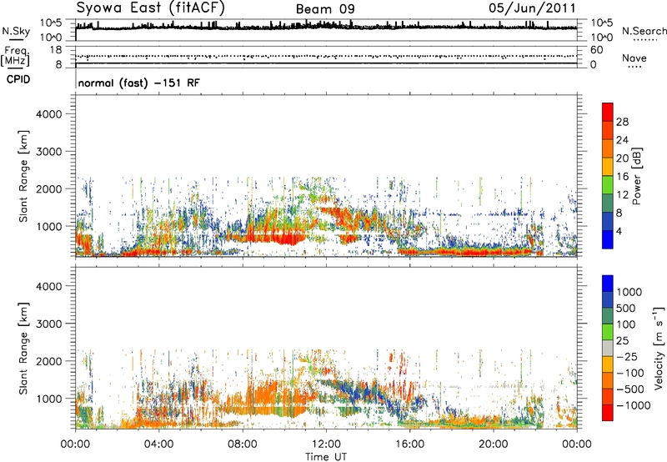Click the grey segment of Velocity colorbar
The width and height of the screenshot is (667, 462).
click(608, 348)
